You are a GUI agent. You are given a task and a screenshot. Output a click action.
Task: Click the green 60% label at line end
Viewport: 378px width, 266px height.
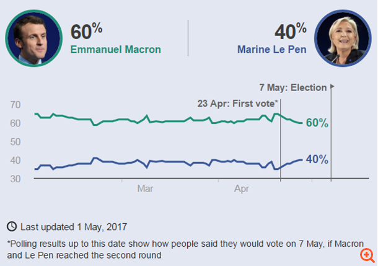click(317, 123)
